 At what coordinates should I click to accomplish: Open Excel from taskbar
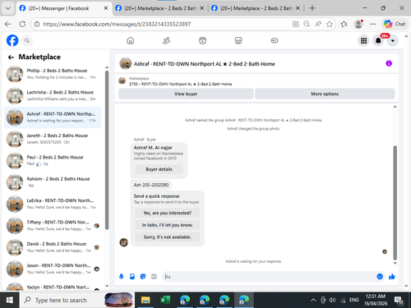pyautogui.click(x=165, y=300)
